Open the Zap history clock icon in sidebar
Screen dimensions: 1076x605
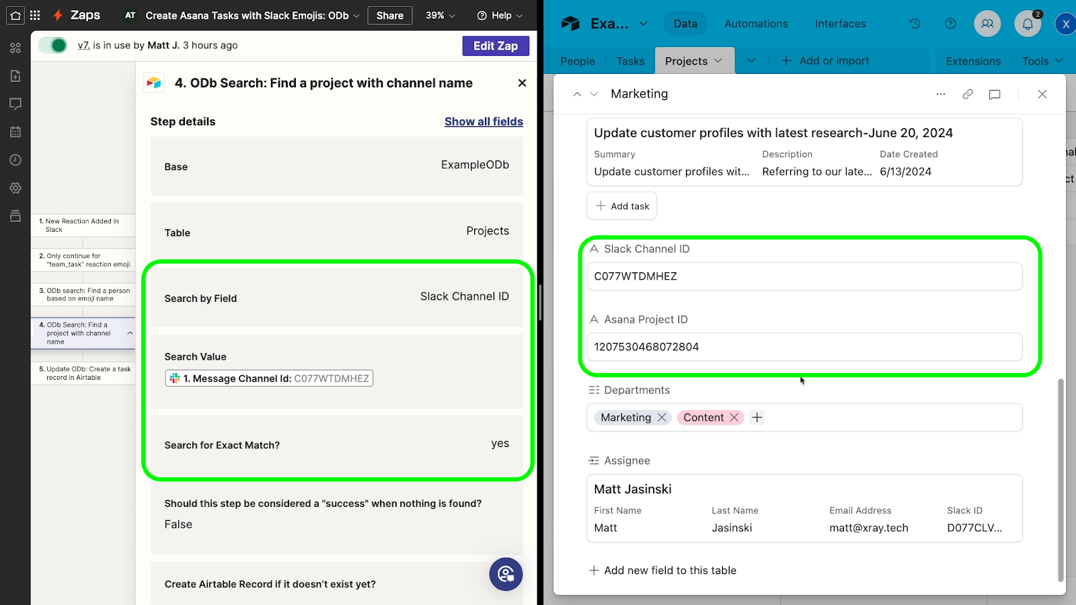pyautogui.click(x=15, y=160)
